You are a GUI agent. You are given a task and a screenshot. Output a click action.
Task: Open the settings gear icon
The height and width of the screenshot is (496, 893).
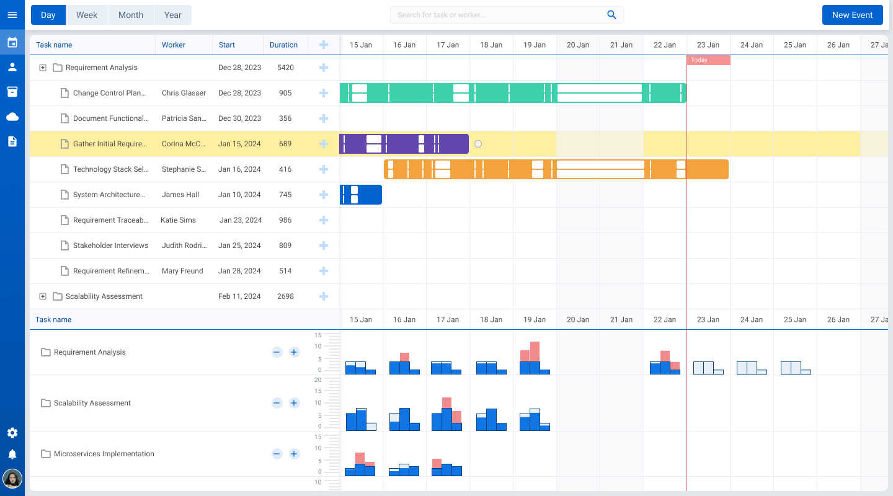point(12,433)
